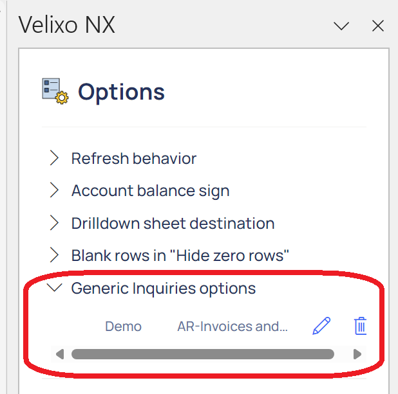Click the horizontal scrollbar thumb
Viewport: 398px width, 394px height.
[x=203, y=354]
